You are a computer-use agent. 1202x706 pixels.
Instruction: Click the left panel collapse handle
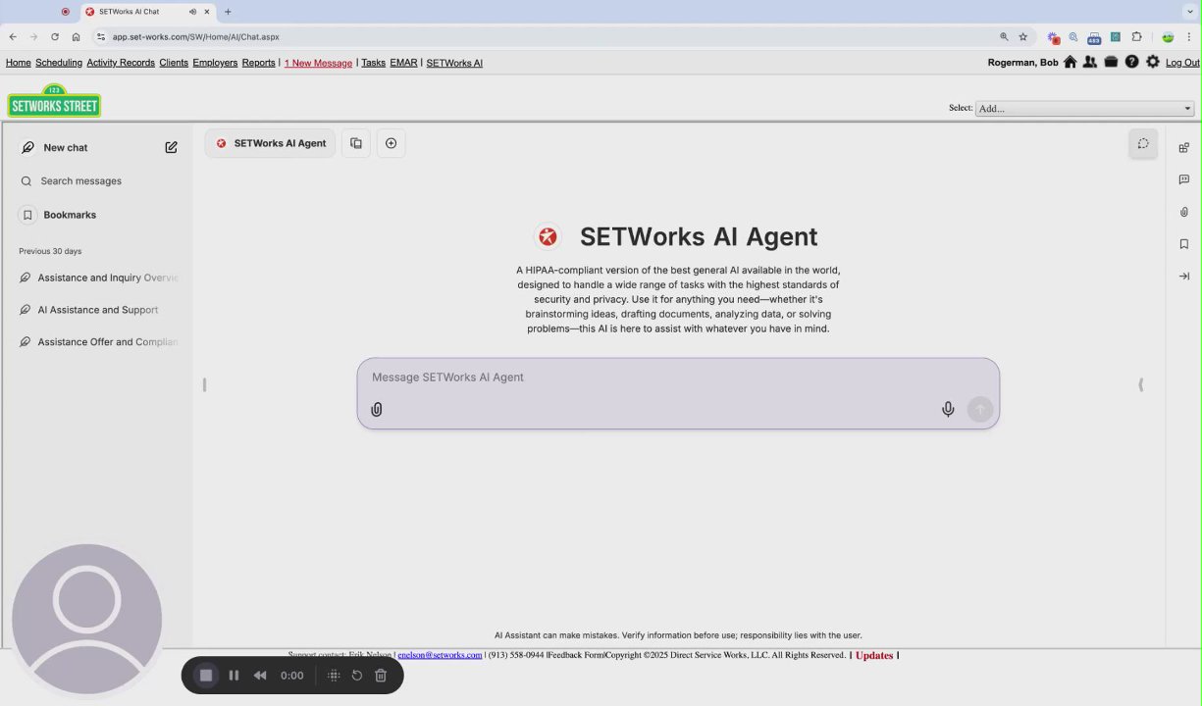click(x=204, y=384)
